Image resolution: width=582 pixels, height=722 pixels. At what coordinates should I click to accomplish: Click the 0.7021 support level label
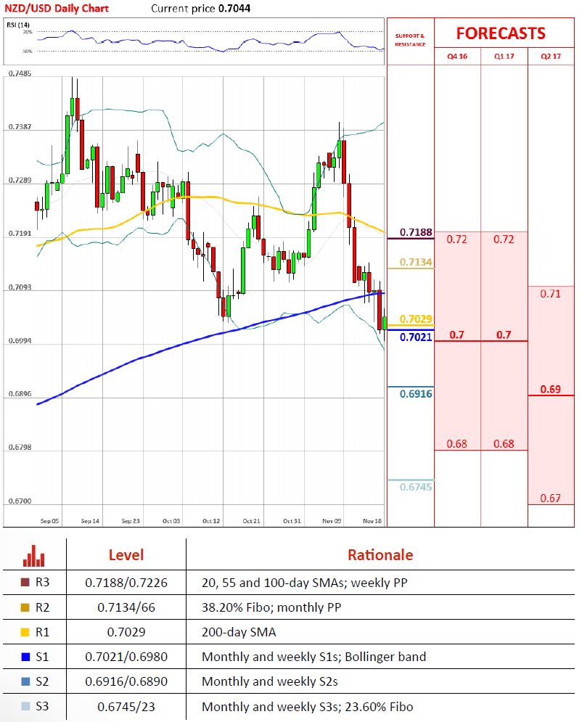pos(416,337)
